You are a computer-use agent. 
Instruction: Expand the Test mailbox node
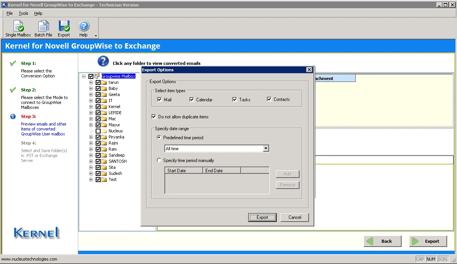pyautogui.click(x=91, y=179)
